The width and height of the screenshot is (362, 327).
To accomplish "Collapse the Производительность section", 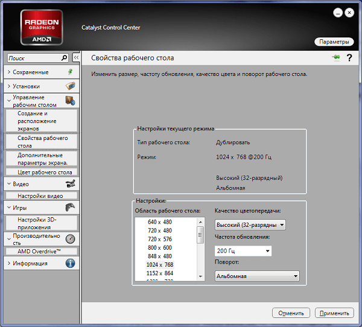I will (9, 239).
